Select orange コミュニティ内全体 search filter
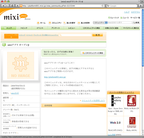The width and height of the screenshot is (144, 138). point(11,36)
